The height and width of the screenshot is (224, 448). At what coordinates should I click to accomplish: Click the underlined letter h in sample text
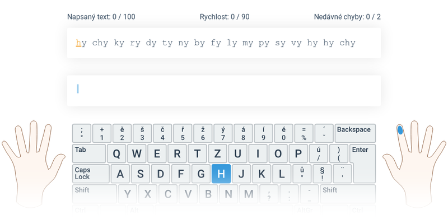78,43
